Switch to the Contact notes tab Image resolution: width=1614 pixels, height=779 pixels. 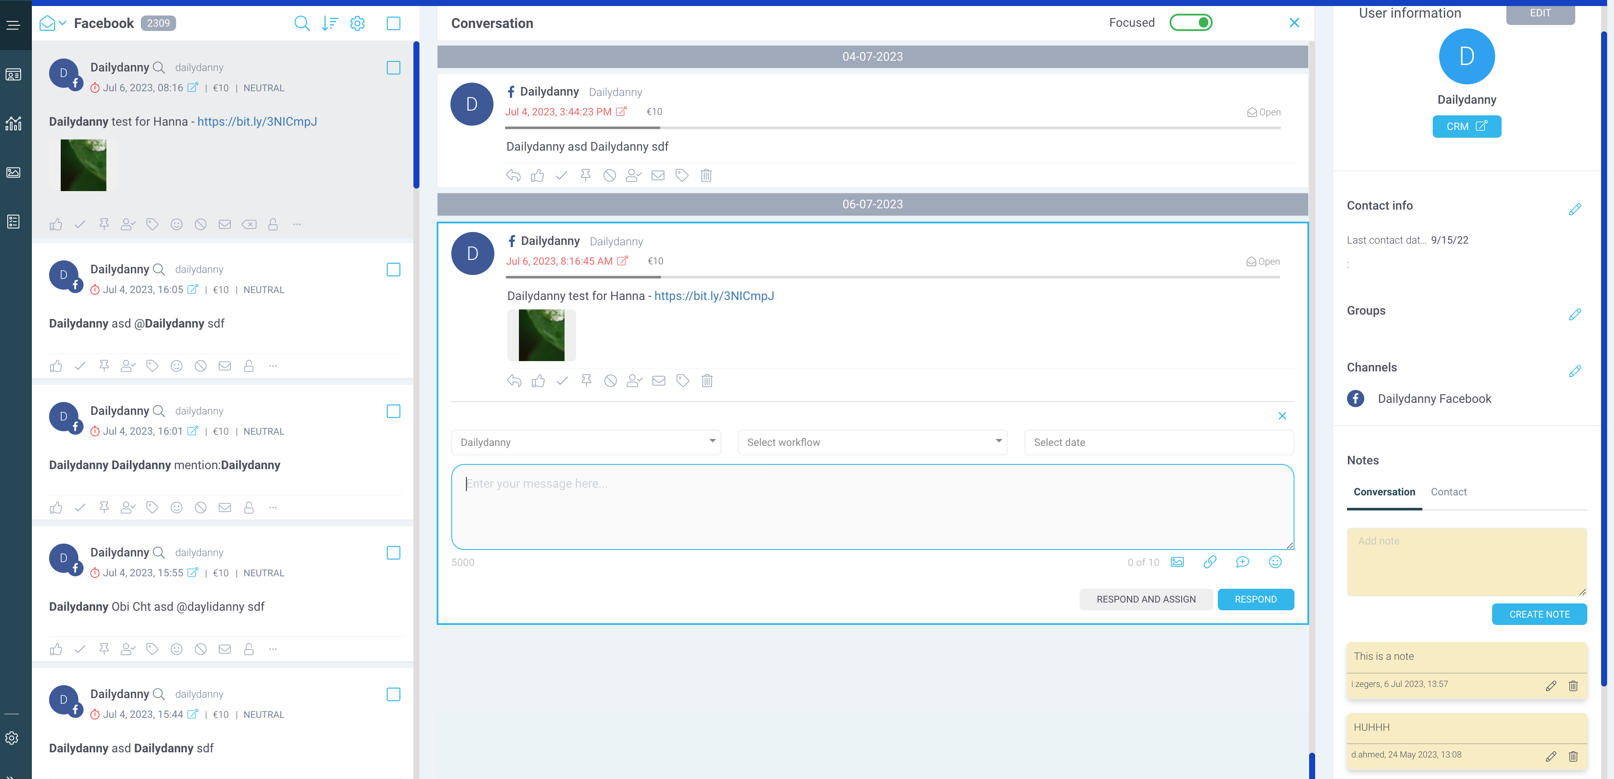(x=1449, y=492)
